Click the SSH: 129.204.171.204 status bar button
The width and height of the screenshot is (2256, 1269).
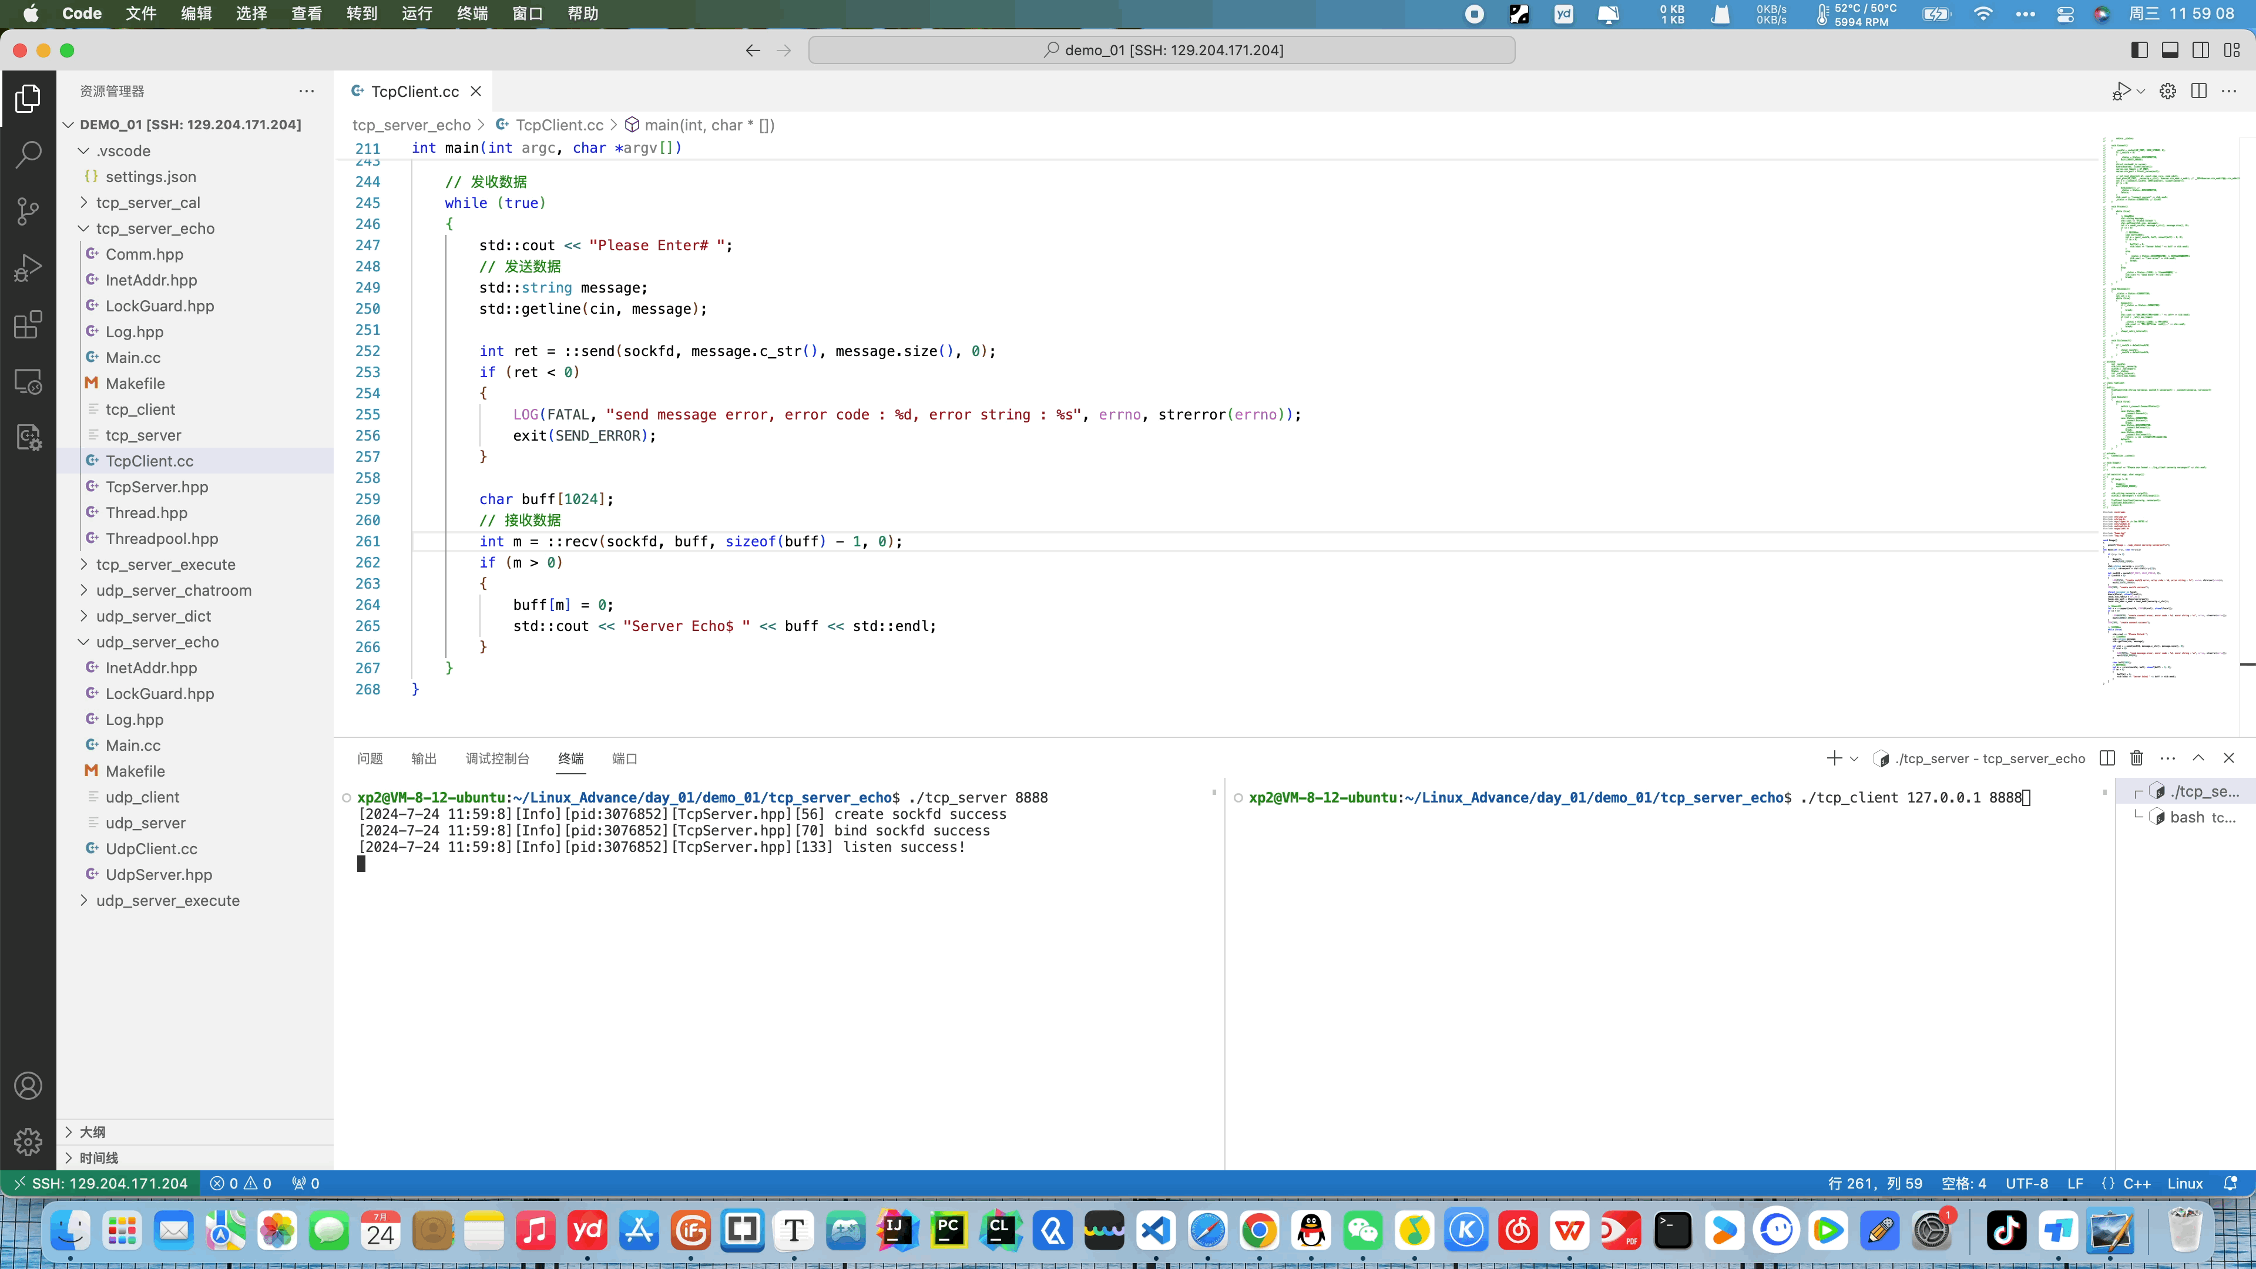pos(100,1183)
